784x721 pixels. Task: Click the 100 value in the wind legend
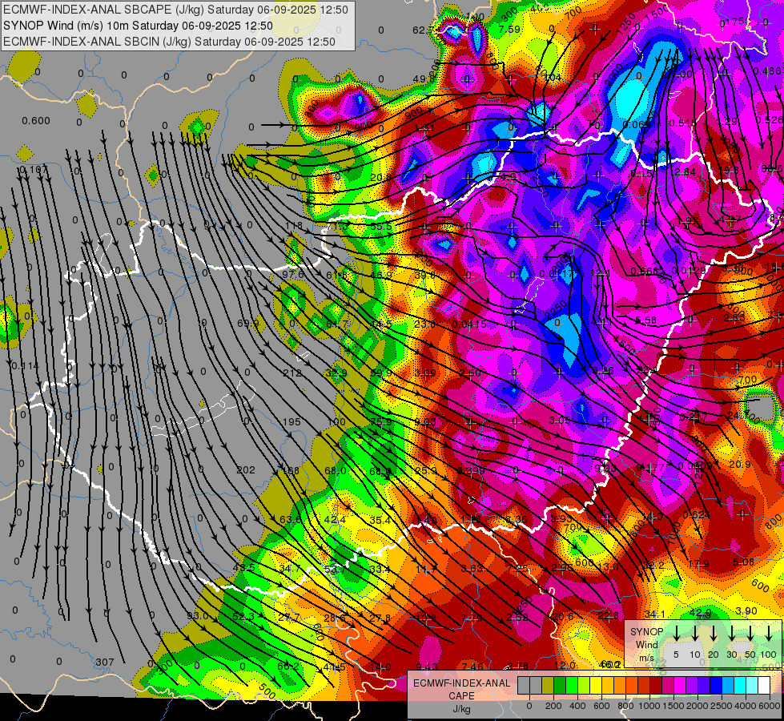(x=769, y=655)
